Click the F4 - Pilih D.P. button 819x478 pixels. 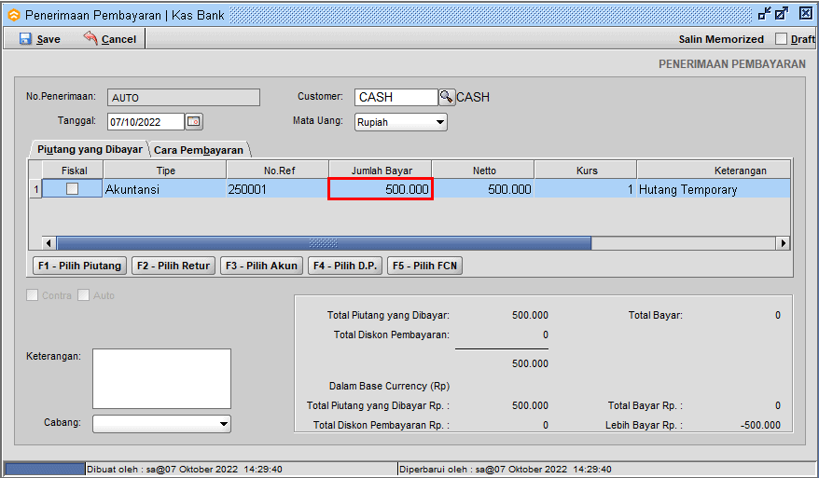[x=345, y=266]
